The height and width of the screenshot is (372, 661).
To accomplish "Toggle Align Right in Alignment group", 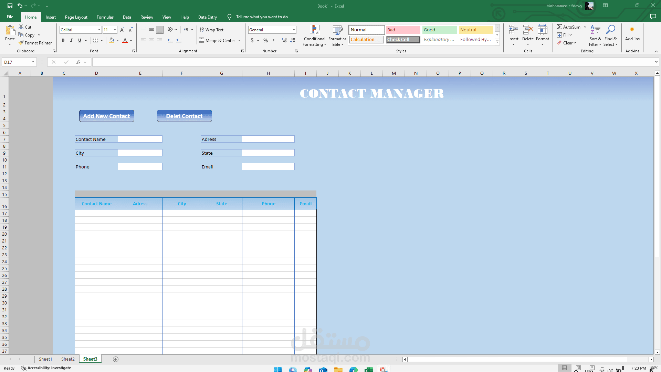I will click(x=160, y=40).
